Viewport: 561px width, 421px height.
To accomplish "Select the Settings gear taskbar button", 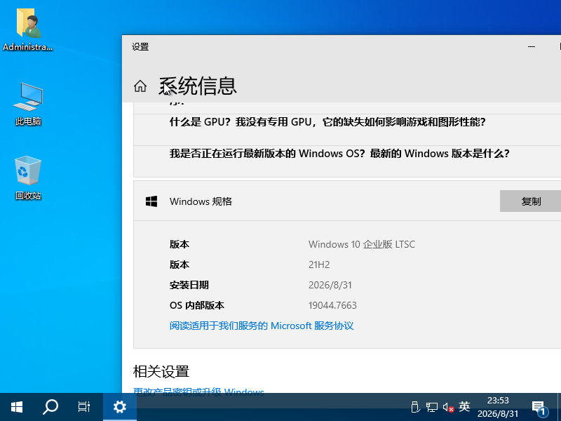I will click(x=120, y=407).
